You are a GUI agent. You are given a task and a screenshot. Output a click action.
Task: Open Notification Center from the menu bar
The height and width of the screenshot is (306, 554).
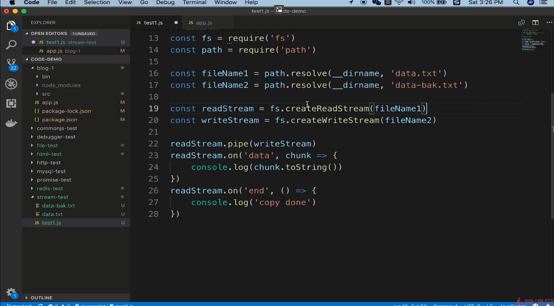543,2
